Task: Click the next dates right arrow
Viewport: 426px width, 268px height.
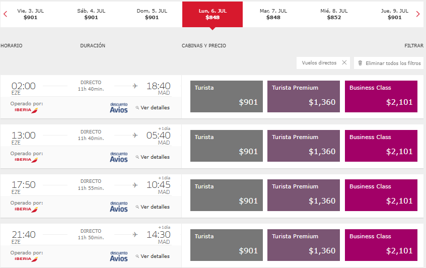Action: click(418, 14)
